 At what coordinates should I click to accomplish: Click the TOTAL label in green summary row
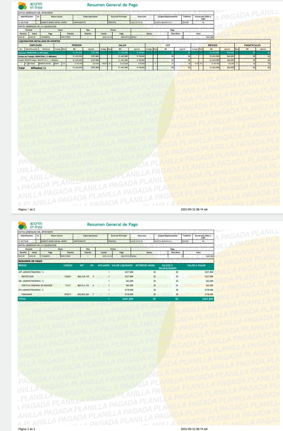point(22,299)
